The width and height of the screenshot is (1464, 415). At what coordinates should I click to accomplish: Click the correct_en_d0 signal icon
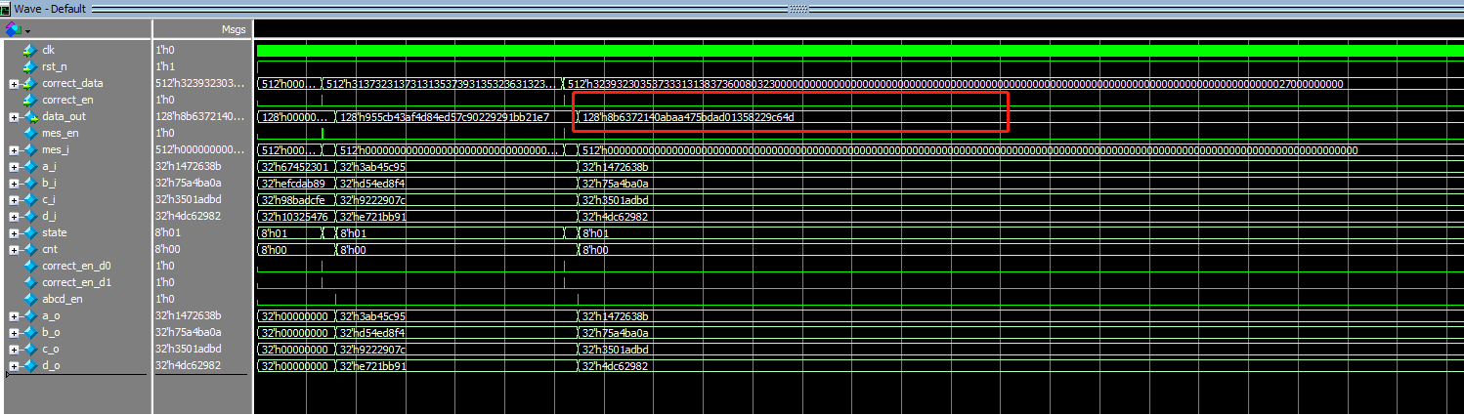[29, 266]
